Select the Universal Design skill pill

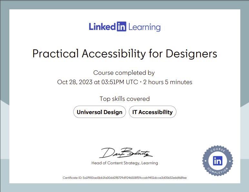100,112
